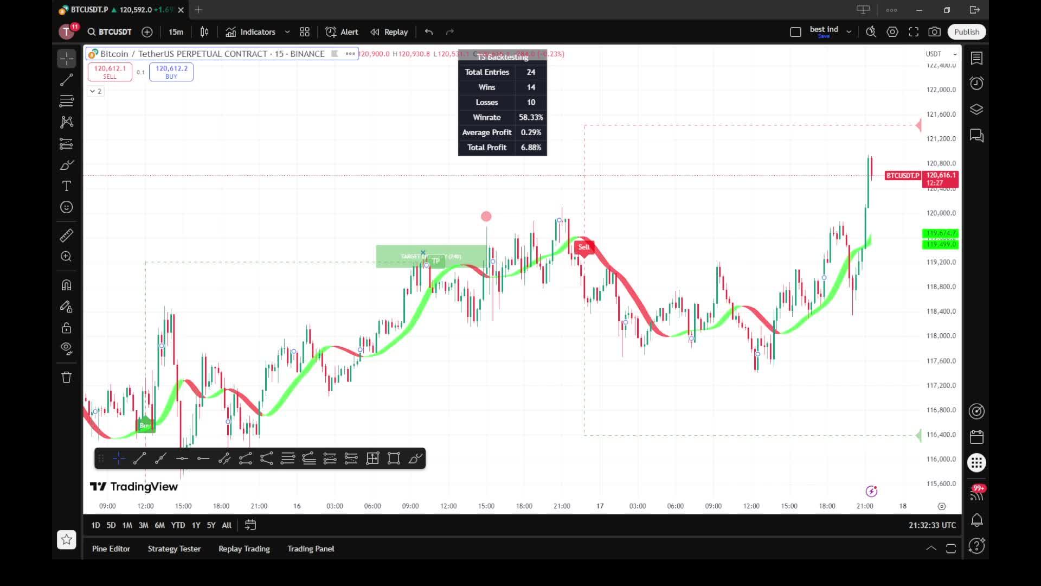This screenshot has height=586, width=1041.
Task: Create a new Alert
Action: (342, 32)
